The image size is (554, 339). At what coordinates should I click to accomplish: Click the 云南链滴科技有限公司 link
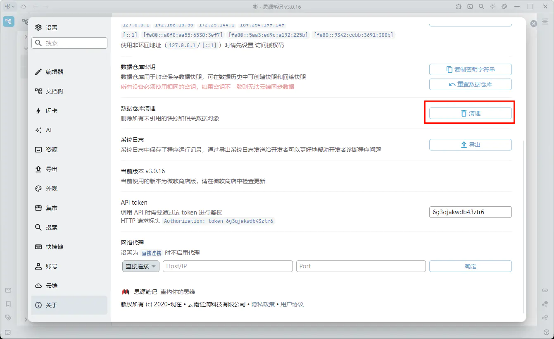tap(217, 304)
